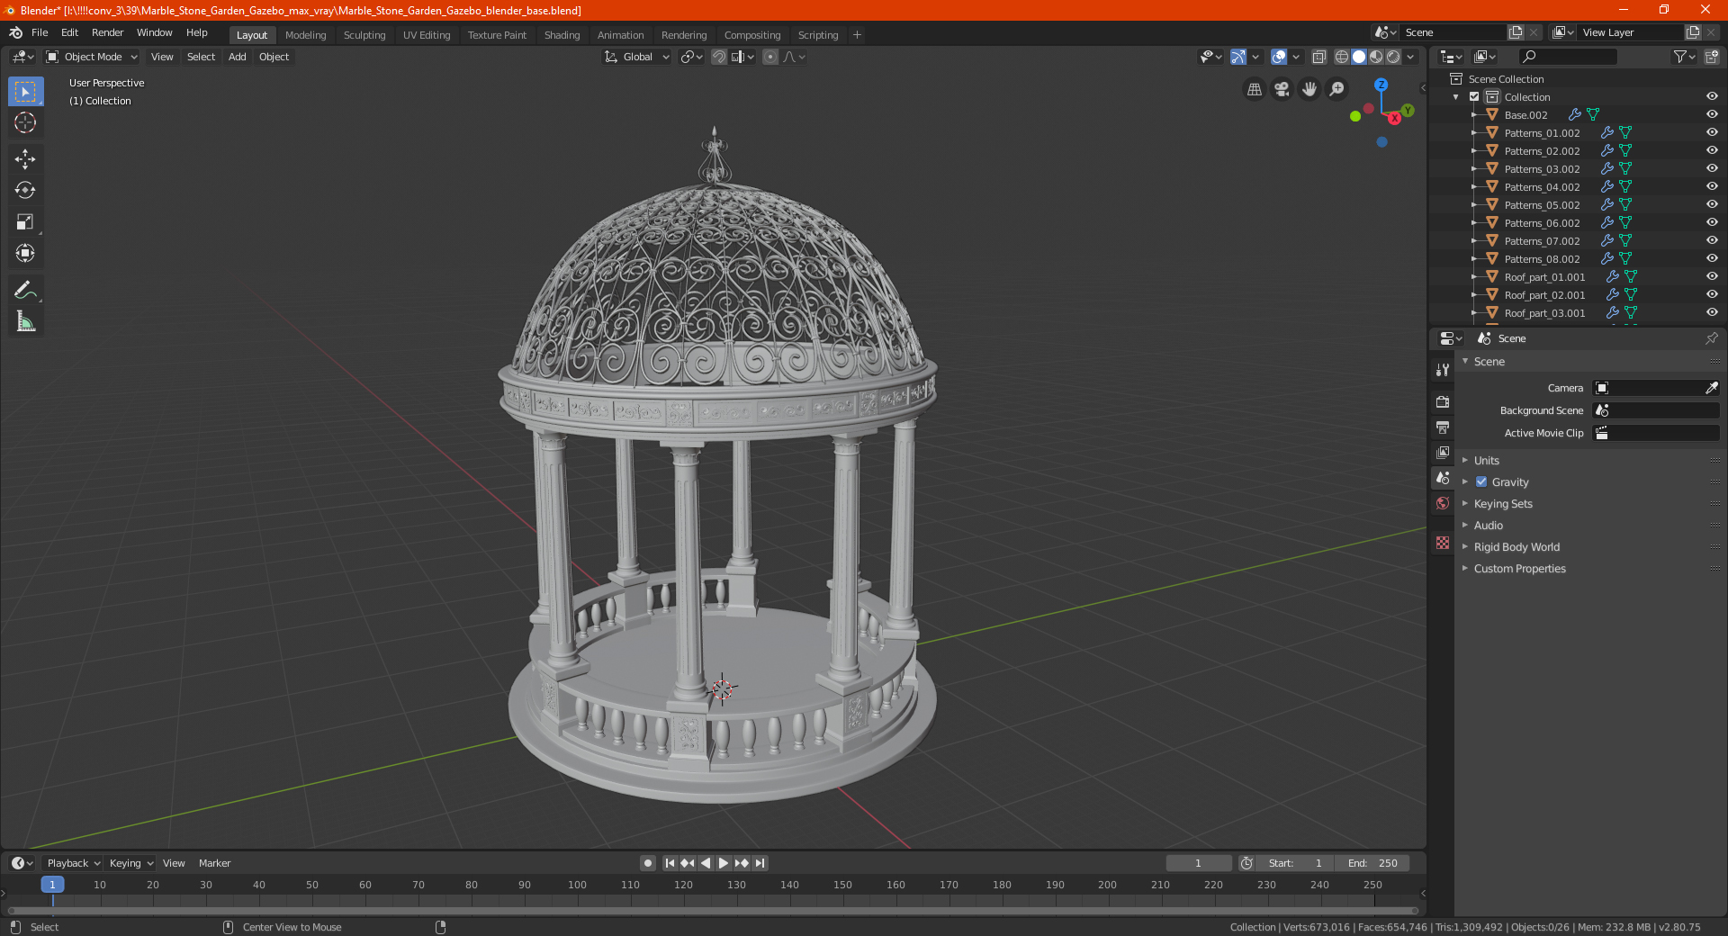Click the camera eyedropper icon
Viewport: 1728px width, 936px height.
click(x=1711, y=388)
